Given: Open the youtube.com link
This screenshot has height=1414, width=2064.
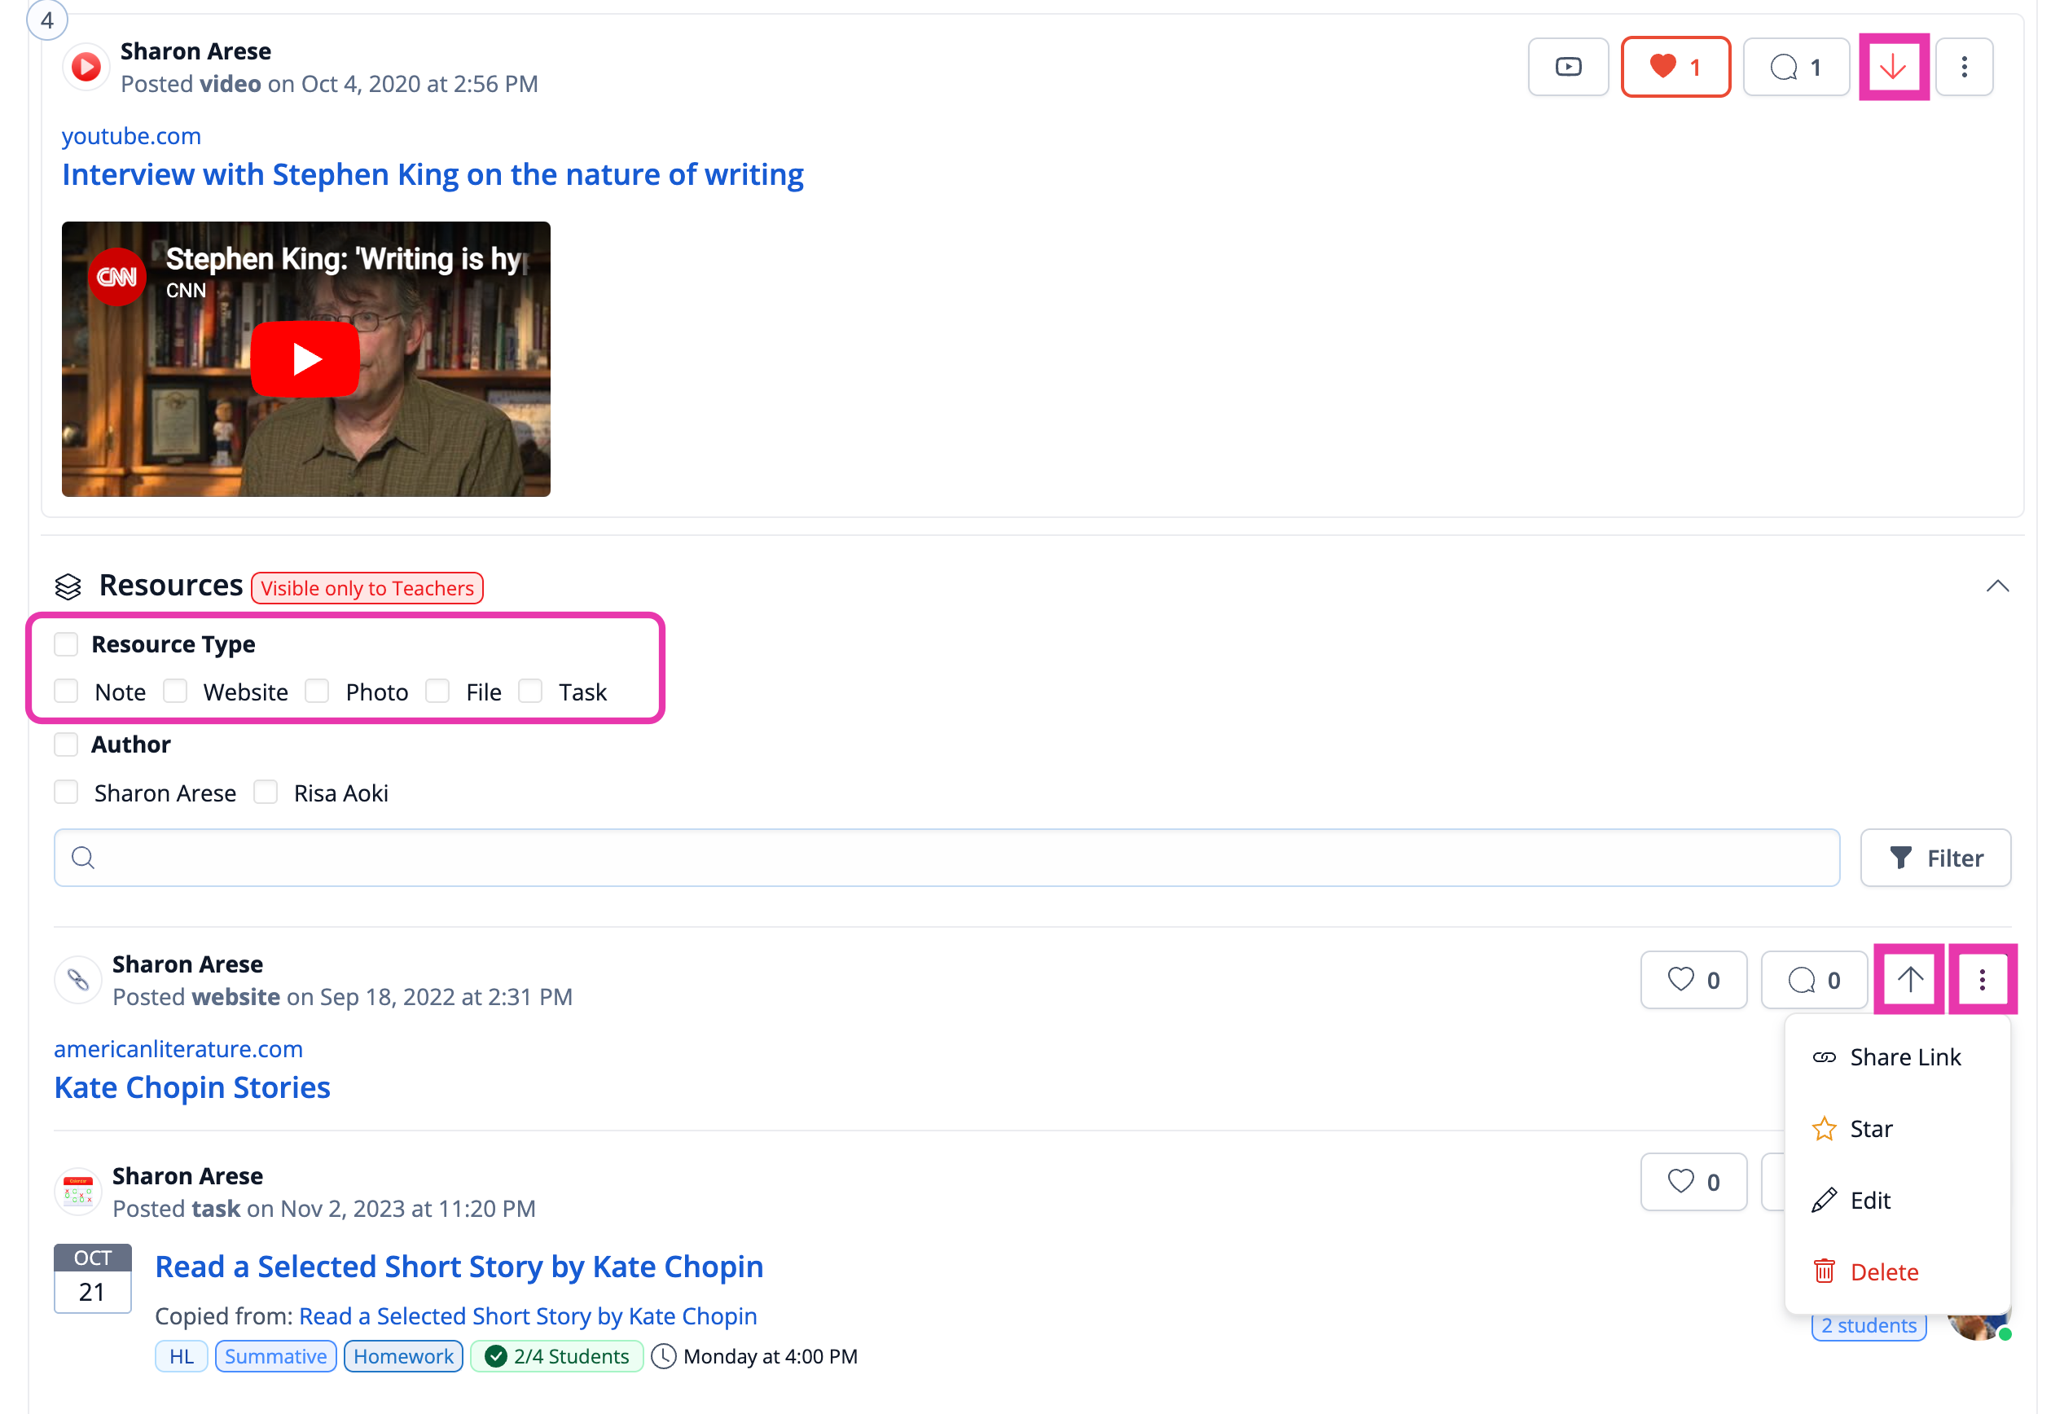Looking at the screenshot, I should tap(131, 136).
